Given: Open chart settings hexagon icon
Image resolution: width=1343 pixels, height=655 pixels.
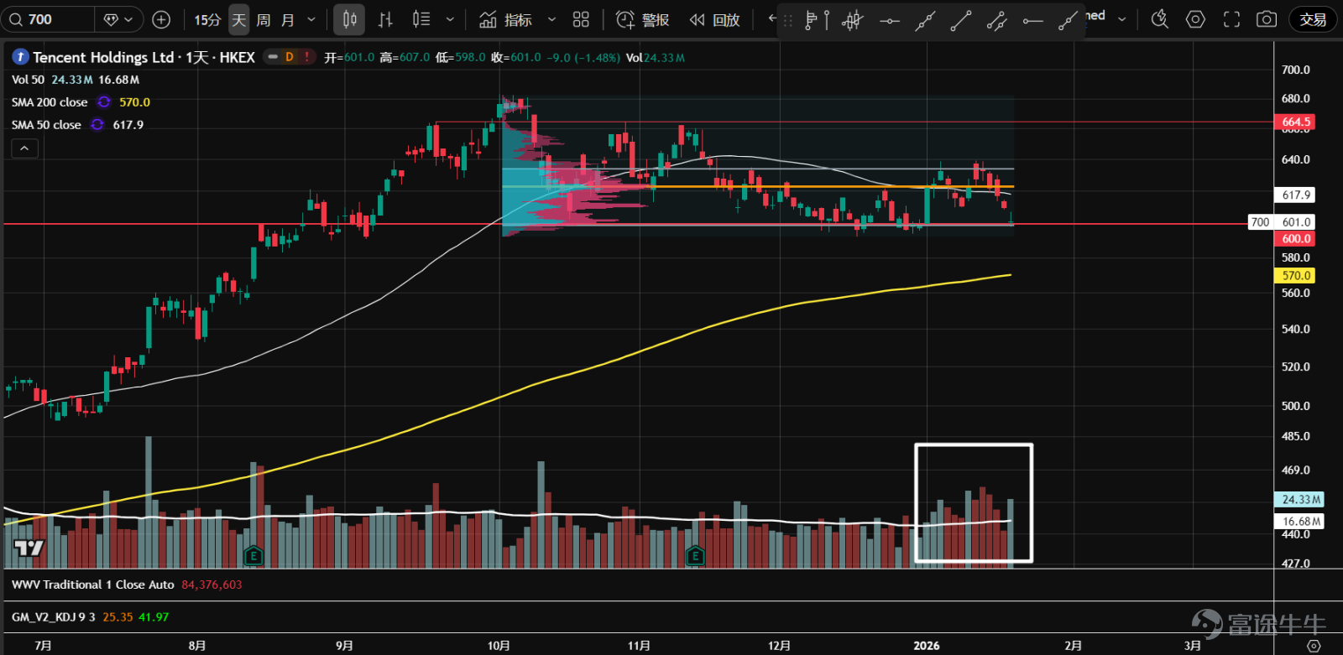Looking at the screenshot, I should click(x=1196, y=19).
